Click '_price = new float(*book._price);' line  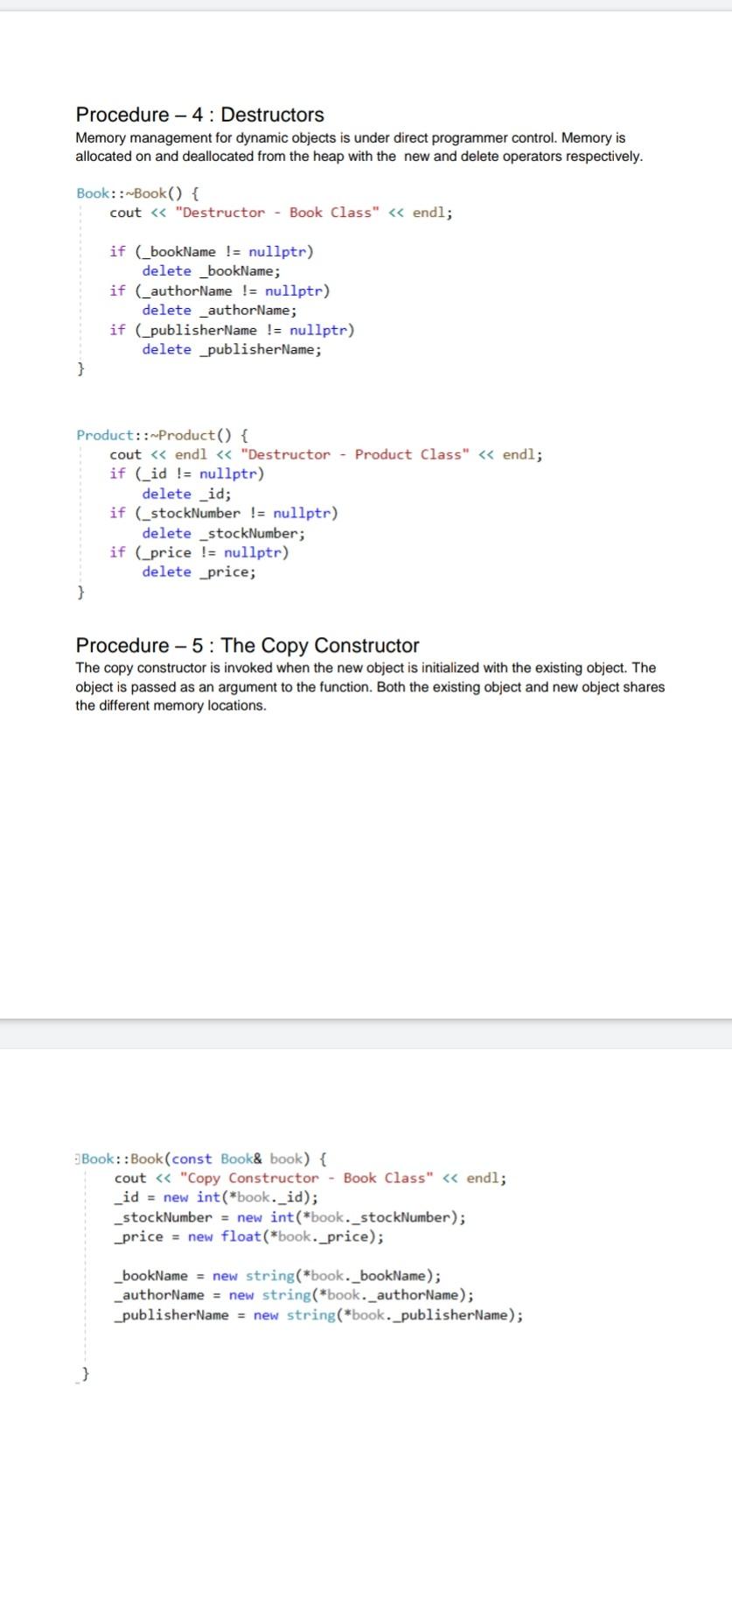pyautogui.click(x=249, y=1236)
